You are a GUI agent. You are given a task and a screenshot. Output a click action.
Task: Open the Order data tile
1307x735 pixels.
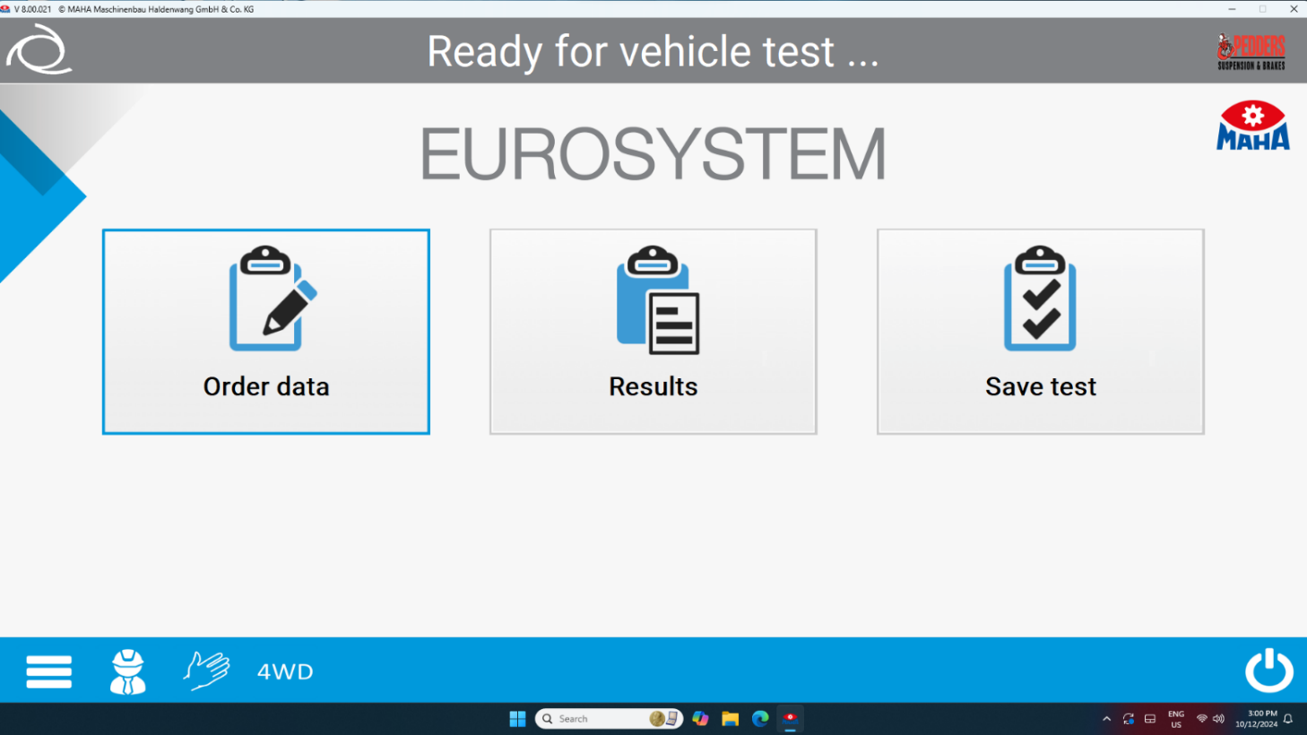point(266,332)
